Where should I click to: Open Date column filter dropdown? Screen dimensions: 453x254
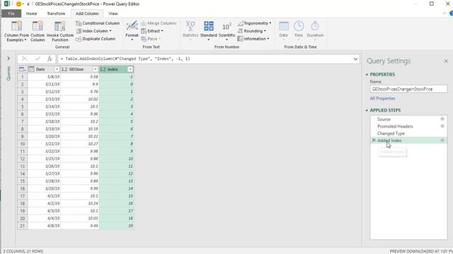click(57, 69)
